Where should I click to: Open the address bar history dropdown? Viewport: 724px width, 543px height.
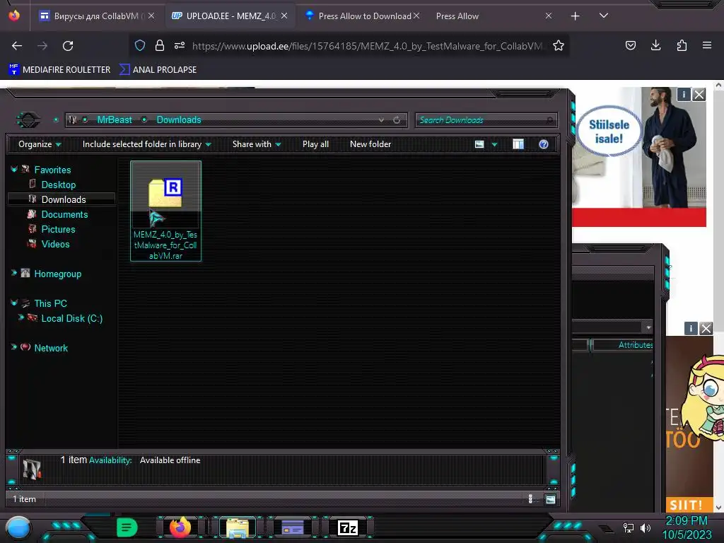pos(381,120)
